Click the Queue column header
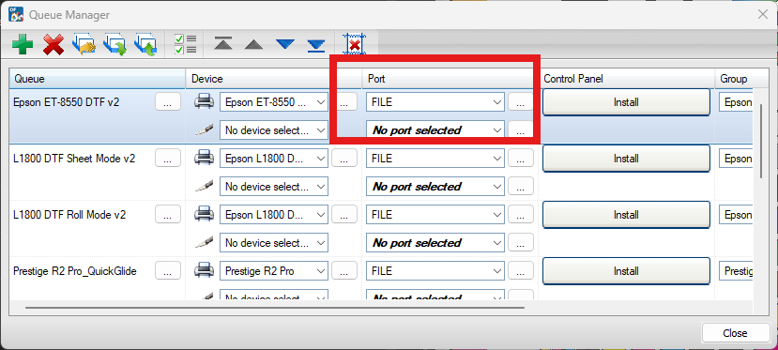Screen dimensions: 778x350 tap(98, 79)
